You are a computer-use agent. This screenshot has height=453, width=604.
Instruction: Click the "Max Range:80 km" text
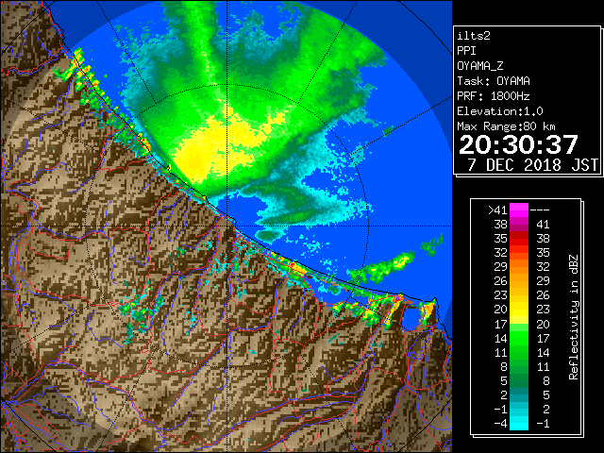pyautogui.click(x=506, y=126)
